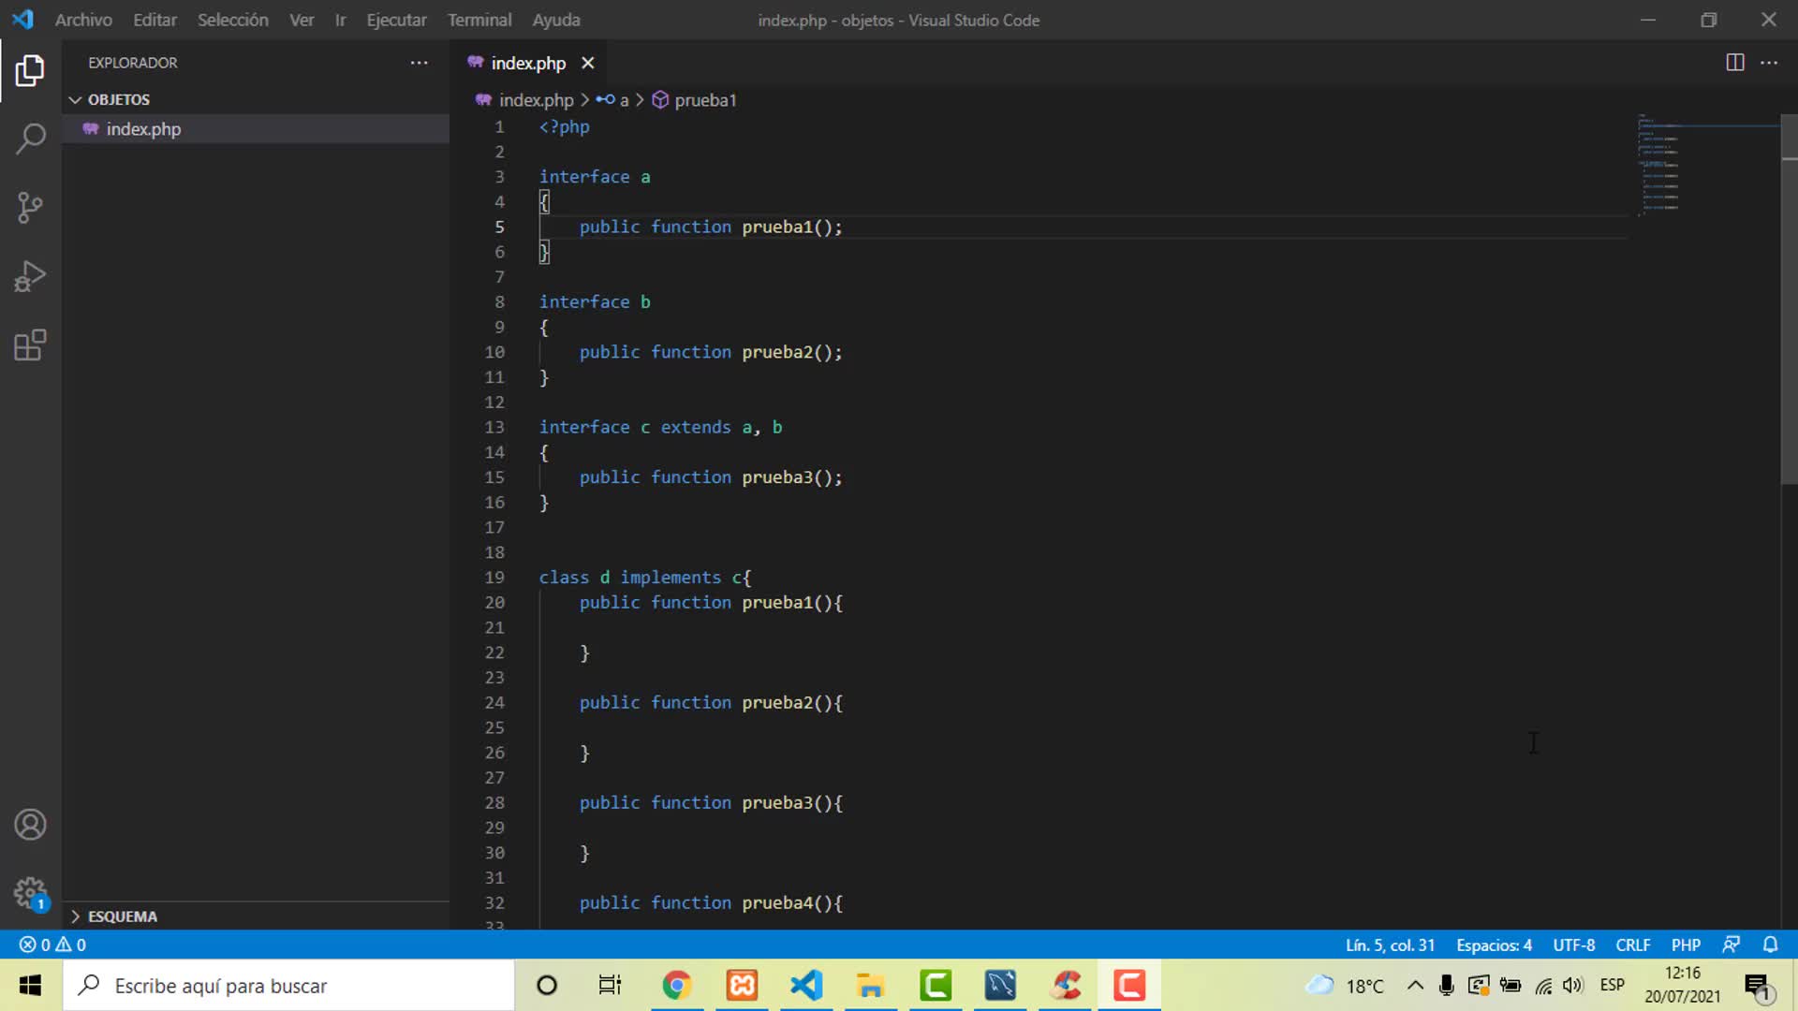1798x1011 pixels.
Task: Click the split editor icon
Action: (x=1734, y=63)
